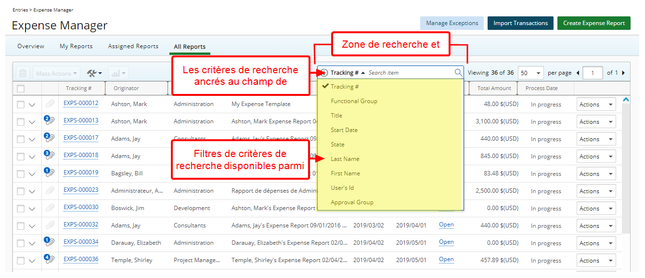
Task: Choose Last Name in search criteria list
Action: tap(345, 159)
